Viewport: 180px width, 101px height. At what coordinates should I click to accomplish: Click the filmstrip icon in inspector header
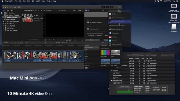(x=86, y=10)
